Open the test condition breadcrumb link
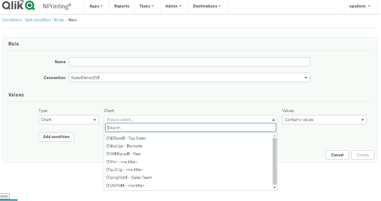 pos(38,20)
